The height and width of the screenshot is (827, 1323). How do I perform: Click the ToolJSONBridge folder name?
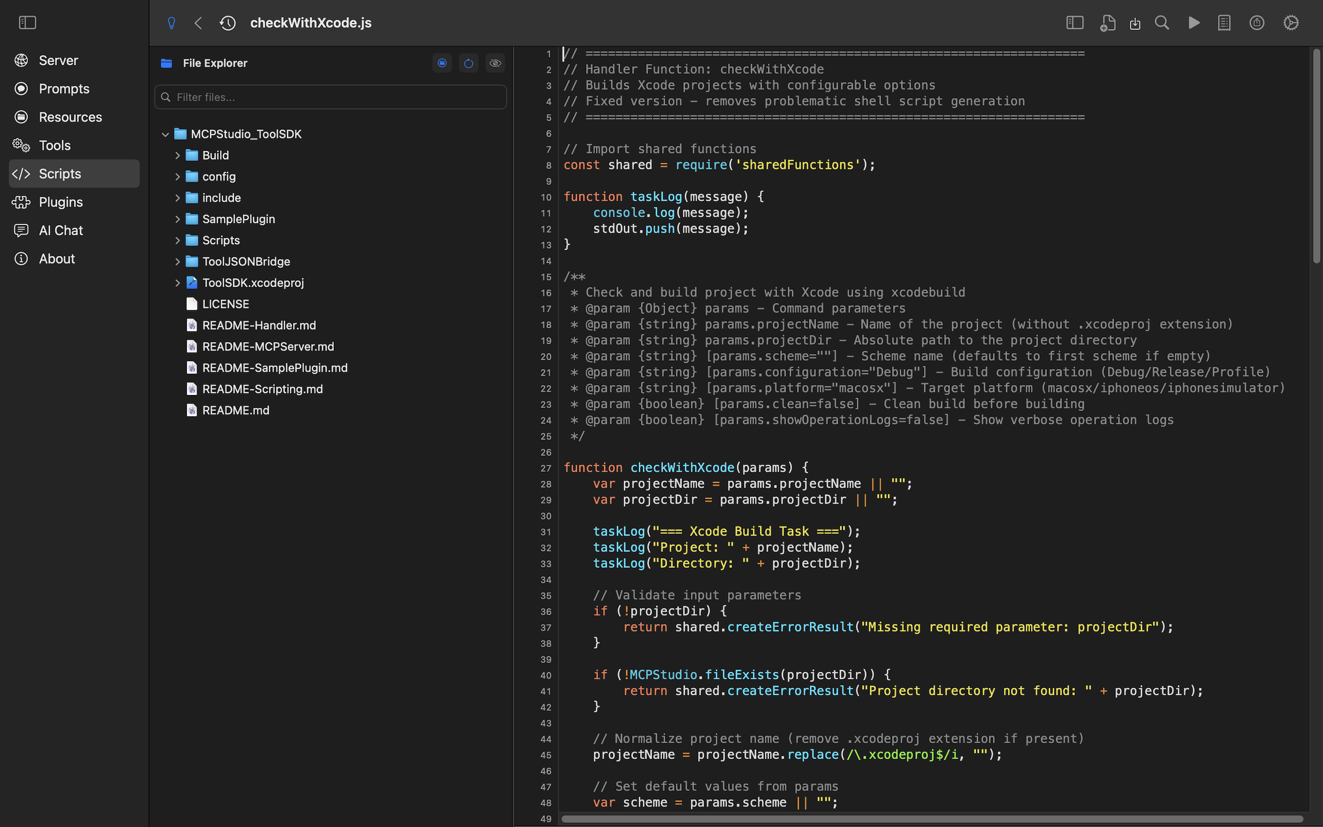click(246, 262)
